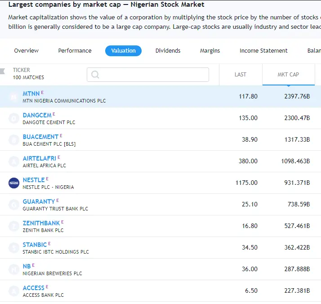Click the last price 380.00
The image size is (321, 304).
[248, 161]
